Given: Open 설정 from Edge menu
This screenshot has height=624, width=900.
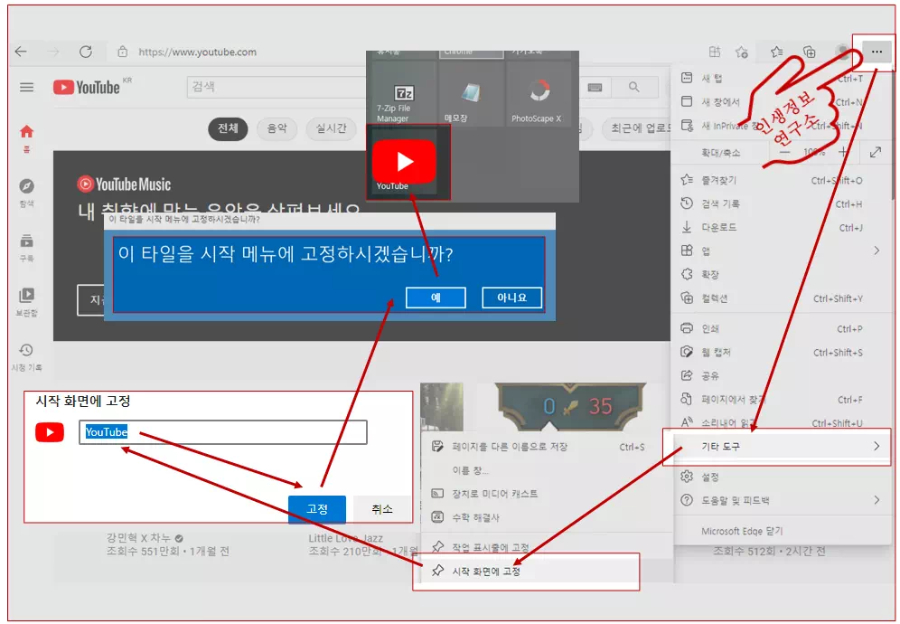Looking at the screenshot, I should [x=782, y=477].
